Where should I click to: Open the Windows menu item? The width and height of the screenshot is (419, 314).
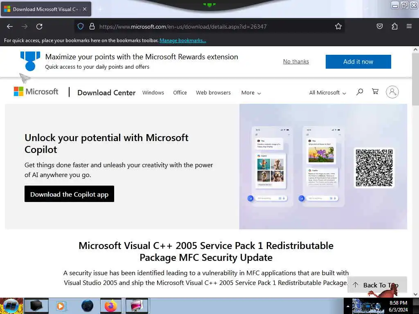[153, 93]
